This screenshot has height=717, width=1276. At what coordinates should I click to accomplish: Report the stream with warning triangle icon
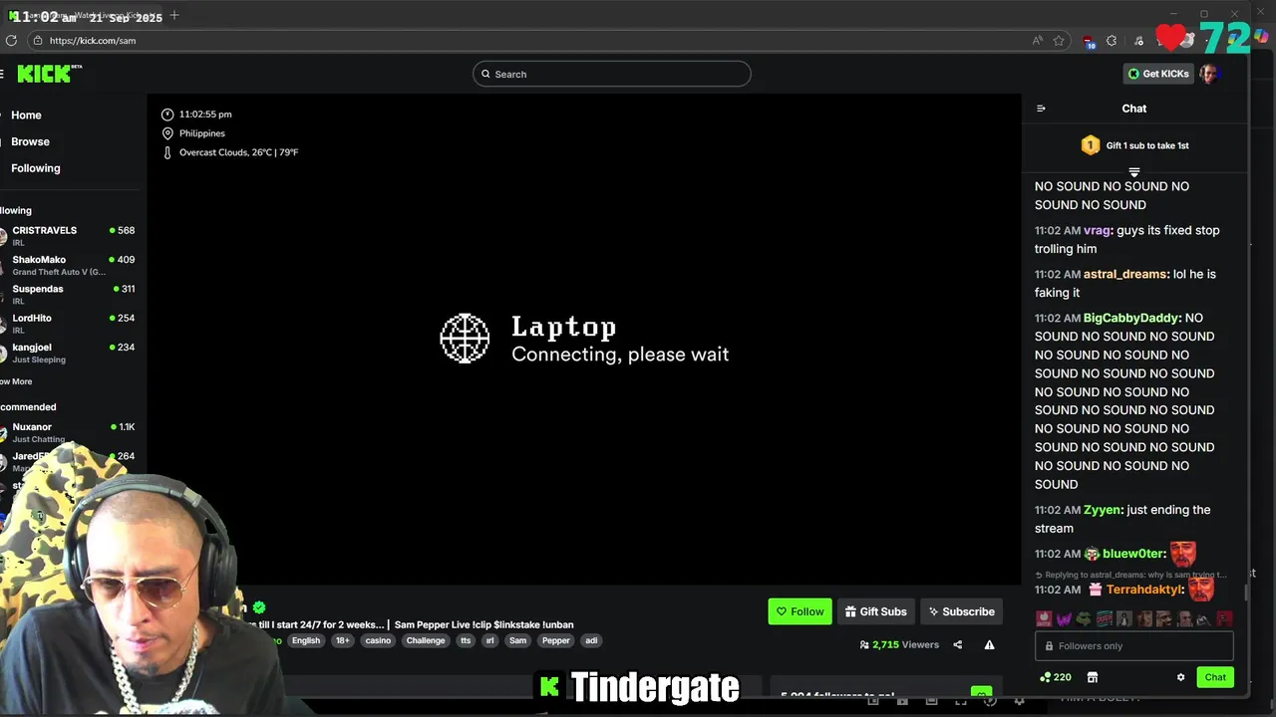(990, 644)
